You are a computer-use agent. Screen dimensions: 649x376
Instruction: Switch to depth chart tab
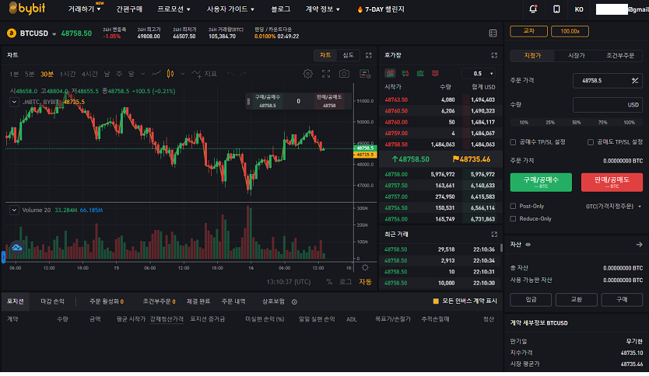(x=348, y=55)
